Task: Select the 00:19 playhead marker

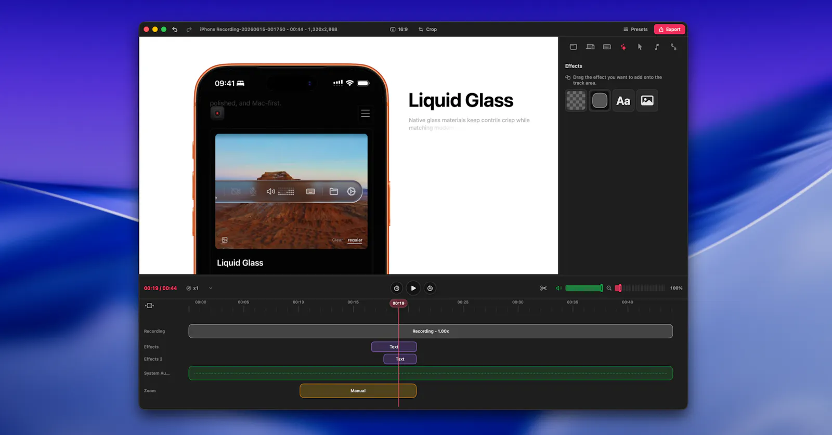Action: (x=398, y=303)
